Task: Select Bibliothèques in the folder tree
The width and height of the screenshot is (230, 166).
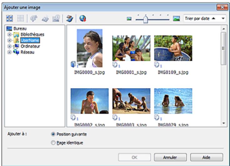Action: (x=33, y=34)
